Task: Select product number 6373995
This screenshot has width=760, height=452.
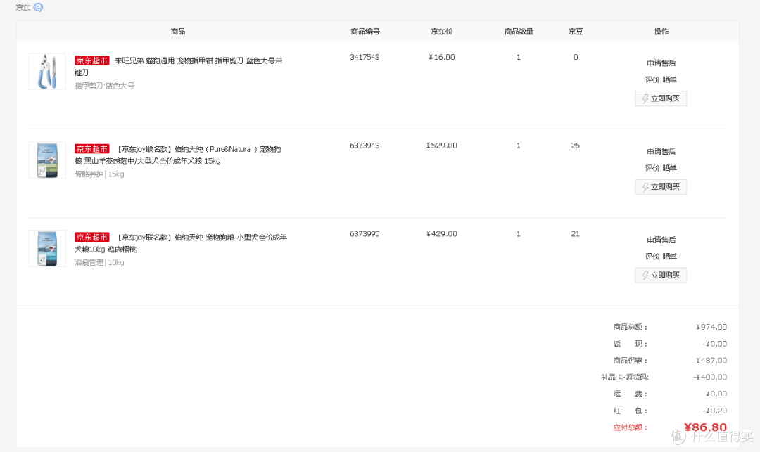Action: 365,234
